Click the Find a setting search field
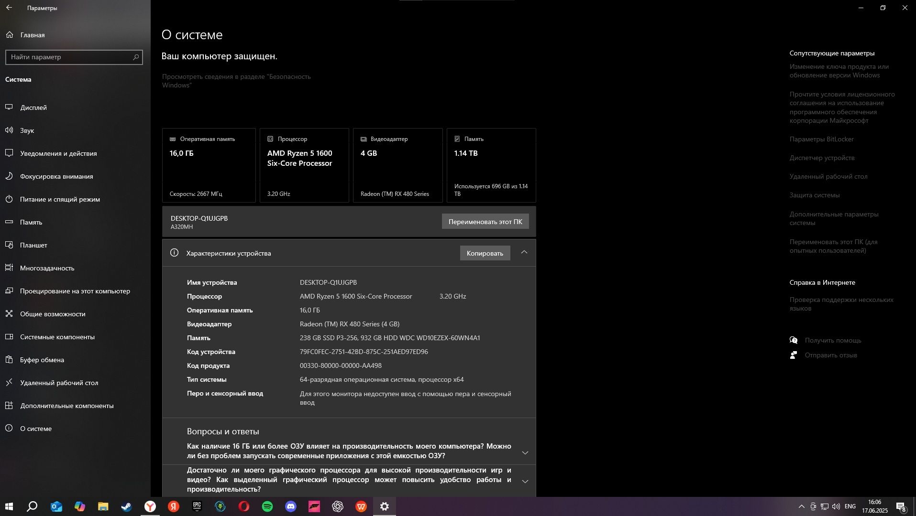 [74, 57]
